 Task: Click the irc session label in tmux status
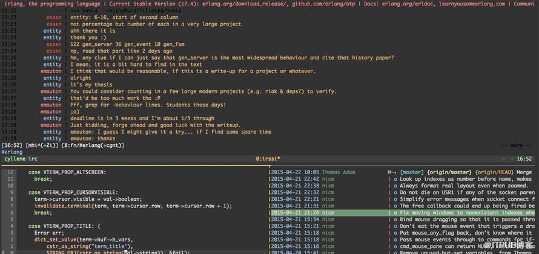(x=33, y=159)
